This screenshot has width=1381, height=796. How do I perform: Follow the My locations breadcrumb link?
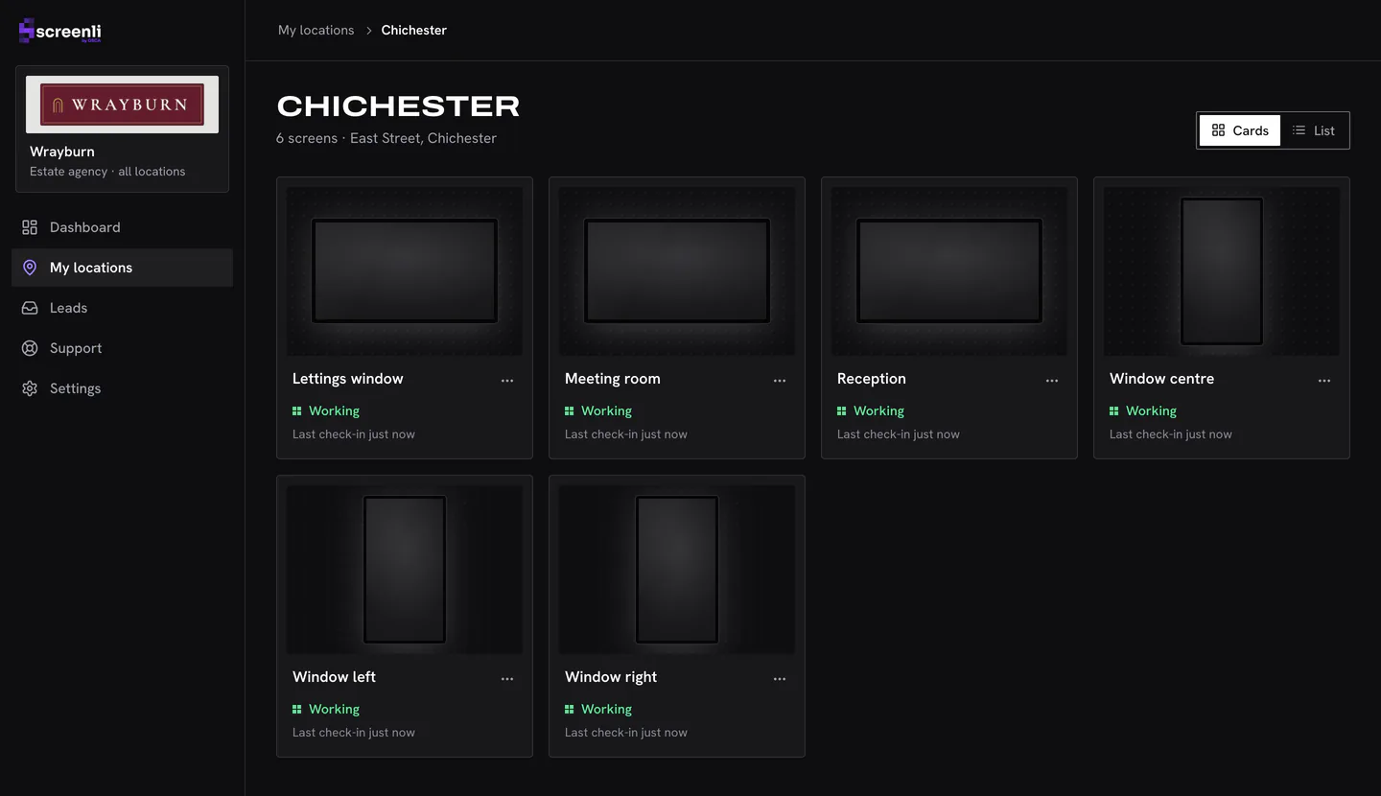coord(316,30)
